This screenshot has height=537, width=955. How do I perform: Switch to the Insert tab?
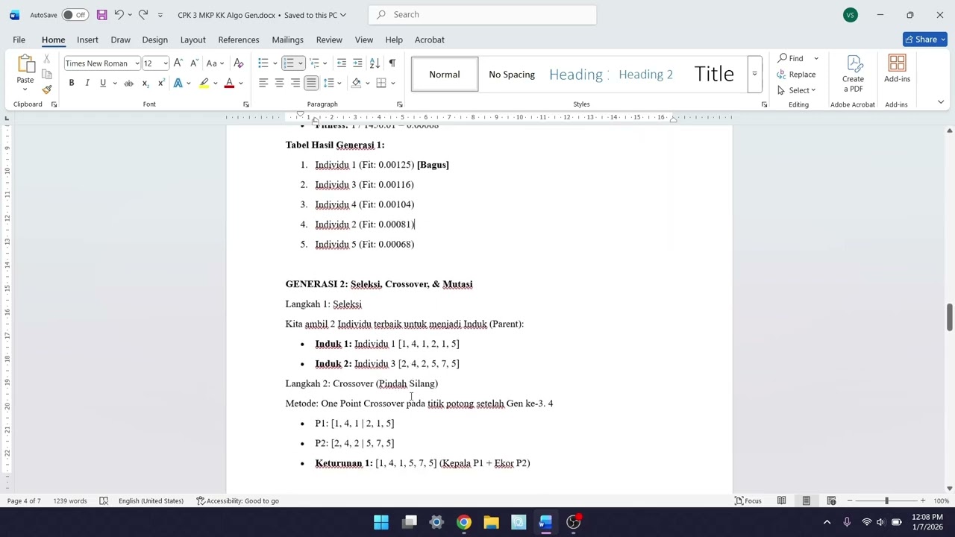click(87, 40)
